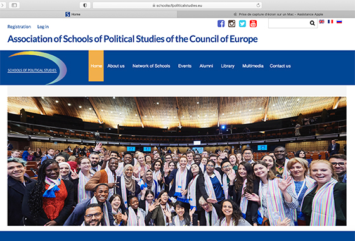
Task: Open the Twitter social icon
Action: click(x=242, y=23)
